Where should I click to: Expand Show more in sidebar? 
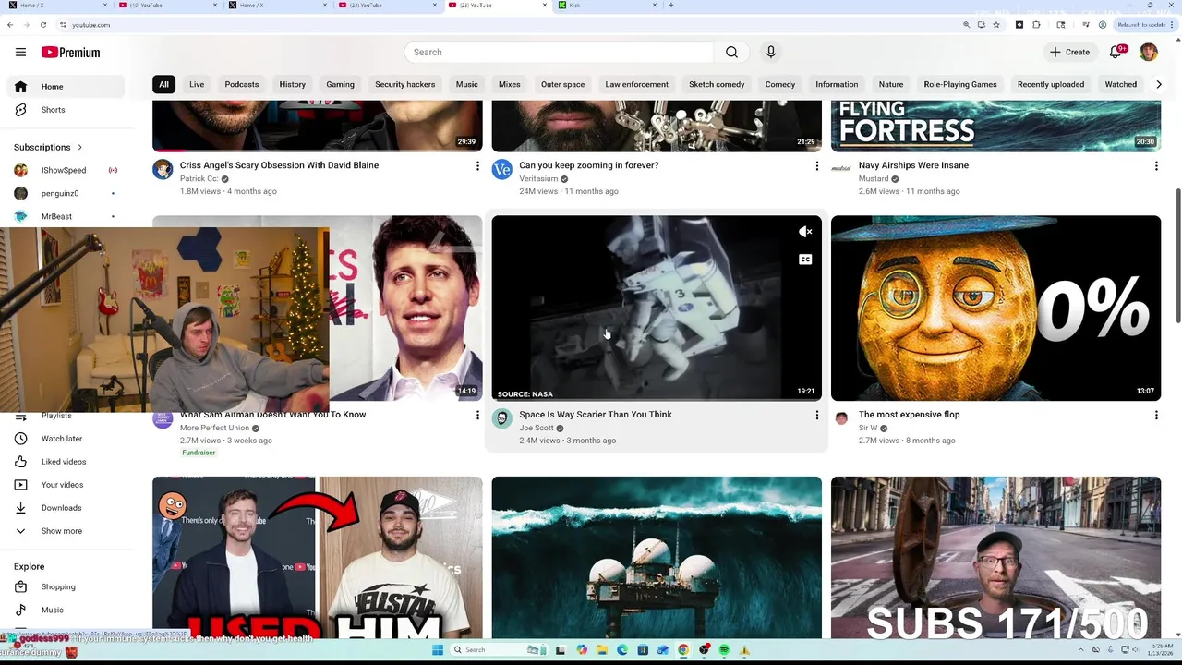pos(65,531)
